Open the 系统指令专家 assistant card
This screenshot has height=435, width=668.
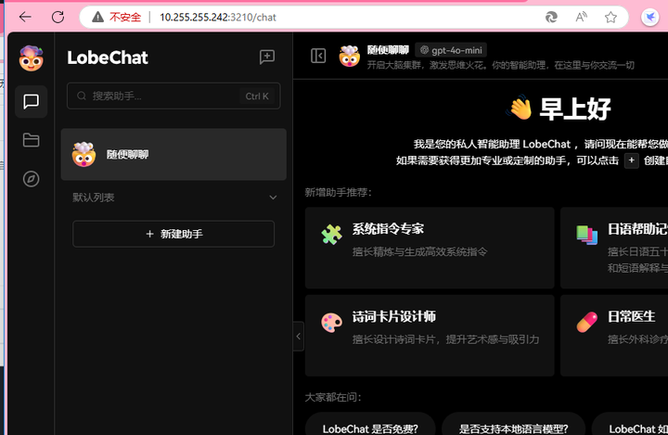430,248
